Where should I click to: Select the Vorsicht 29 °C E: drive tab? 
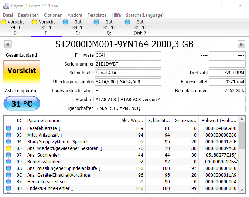coord(16,27)
